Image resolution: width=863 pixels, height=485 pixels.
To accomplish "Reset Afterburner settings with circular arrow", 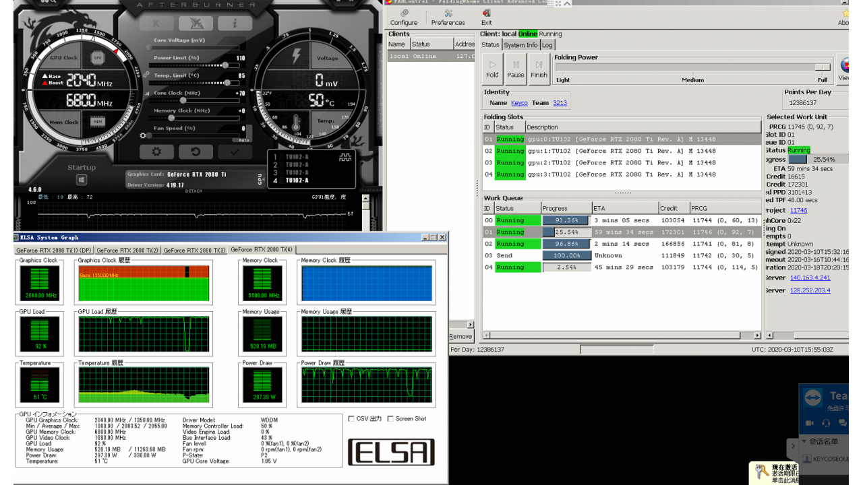I will 196,152.
